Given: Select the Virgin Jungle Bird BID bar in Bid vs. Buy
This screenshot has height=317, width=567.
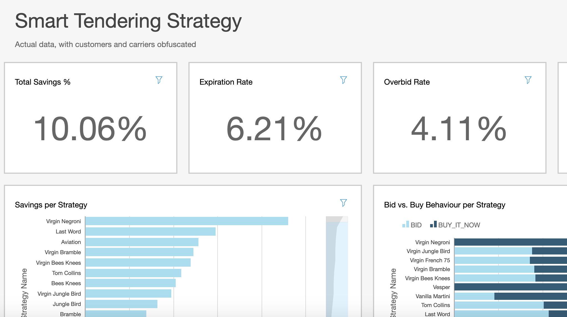Looking at the screenshot, I should pos(493,251).
